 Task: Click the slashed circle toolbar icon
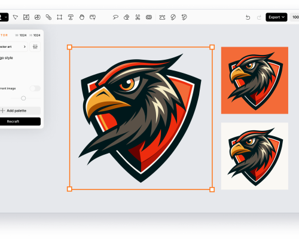click(x=173, y=17)
